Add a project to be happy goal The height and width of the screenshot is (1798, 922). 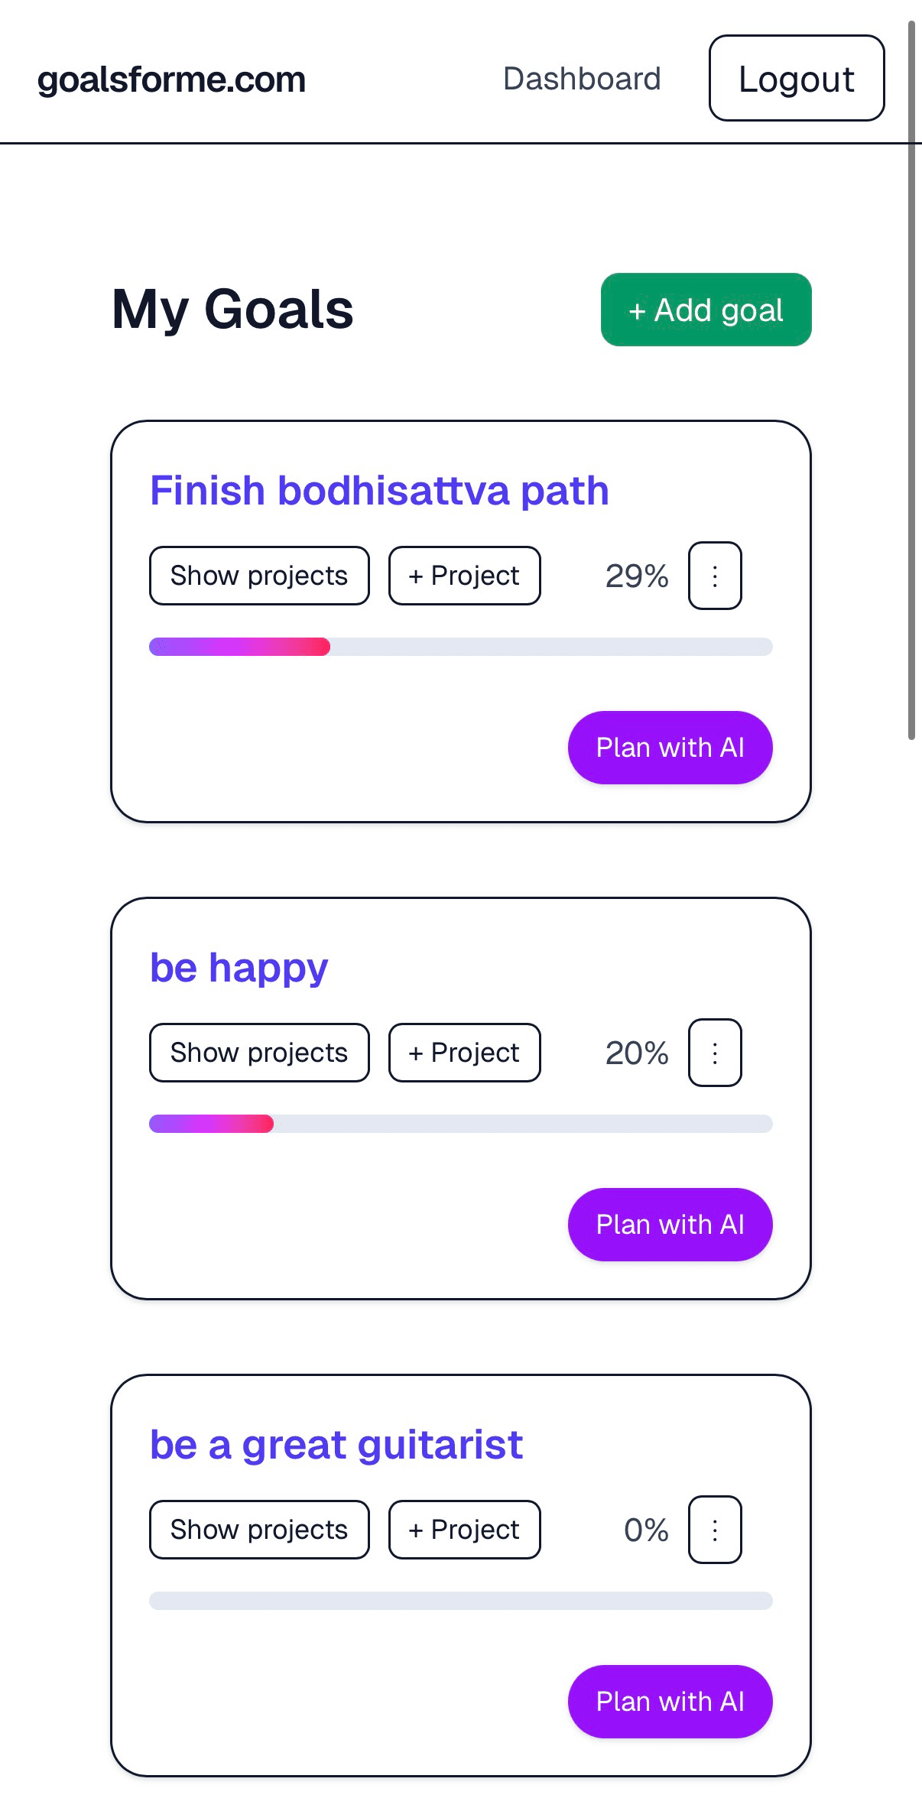(x=464, y=1053)
